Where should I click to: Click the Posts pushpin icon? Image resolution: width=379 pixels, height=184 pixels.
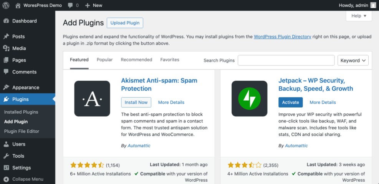(x=6, y=37)
